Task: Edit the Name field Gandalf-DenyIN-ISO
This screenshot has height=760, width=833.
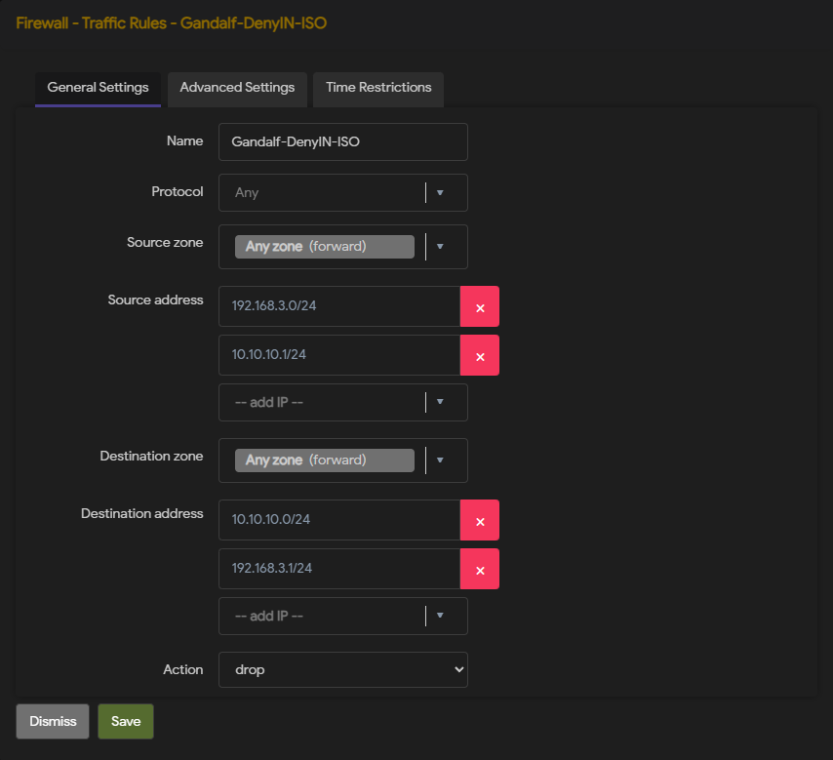Action: tap(343, 141)
